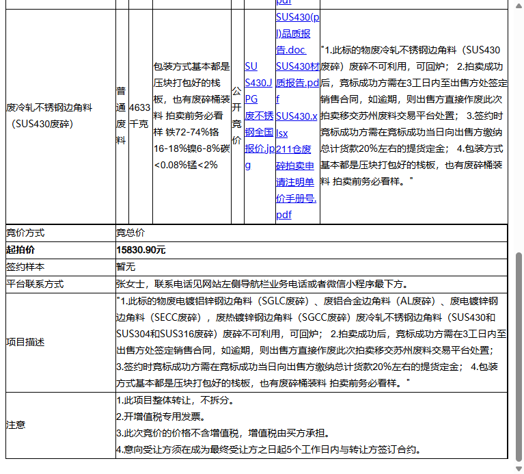The image size is (524, 474).
Task: Click note 1.此项目整体转让，不拆分
Action: (175, 400)
